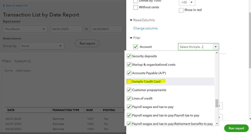This screenshot has width=251, height=134.
Task: Click Add notes link
Action: tap(23, 70)
